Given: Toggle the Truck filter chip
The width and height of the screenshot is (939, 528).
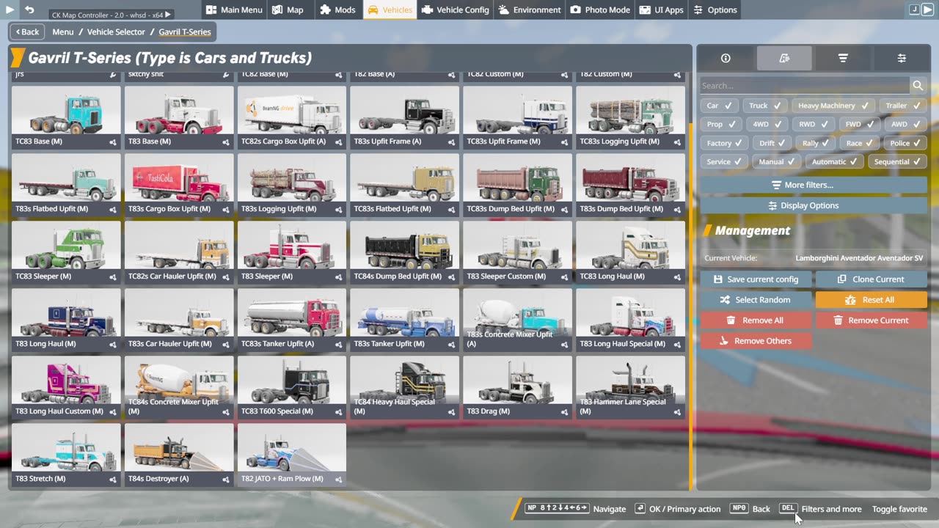Looking at the screenshot, I should click(x=764, y=106).
